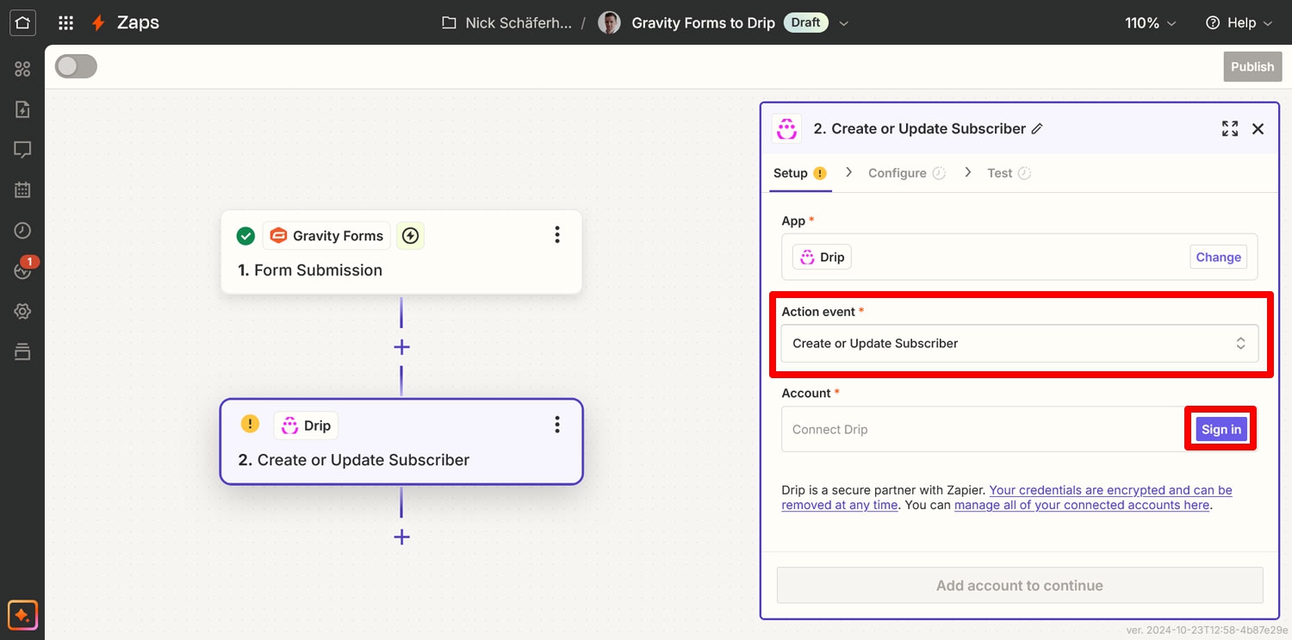
Task: Click Change to switch the app
Action: click(x=1218, y=257)
